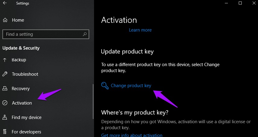Click the Home house icon
Viewport: 258px width, 137px height.
(5, 20)
